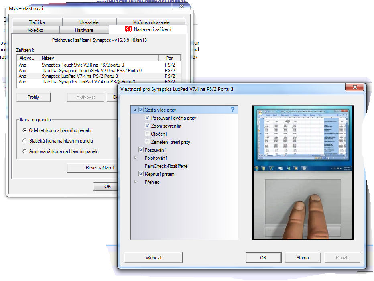The image size is (374, 281).
Task: Click the Použít button
Action: click(x=342, y=258)
